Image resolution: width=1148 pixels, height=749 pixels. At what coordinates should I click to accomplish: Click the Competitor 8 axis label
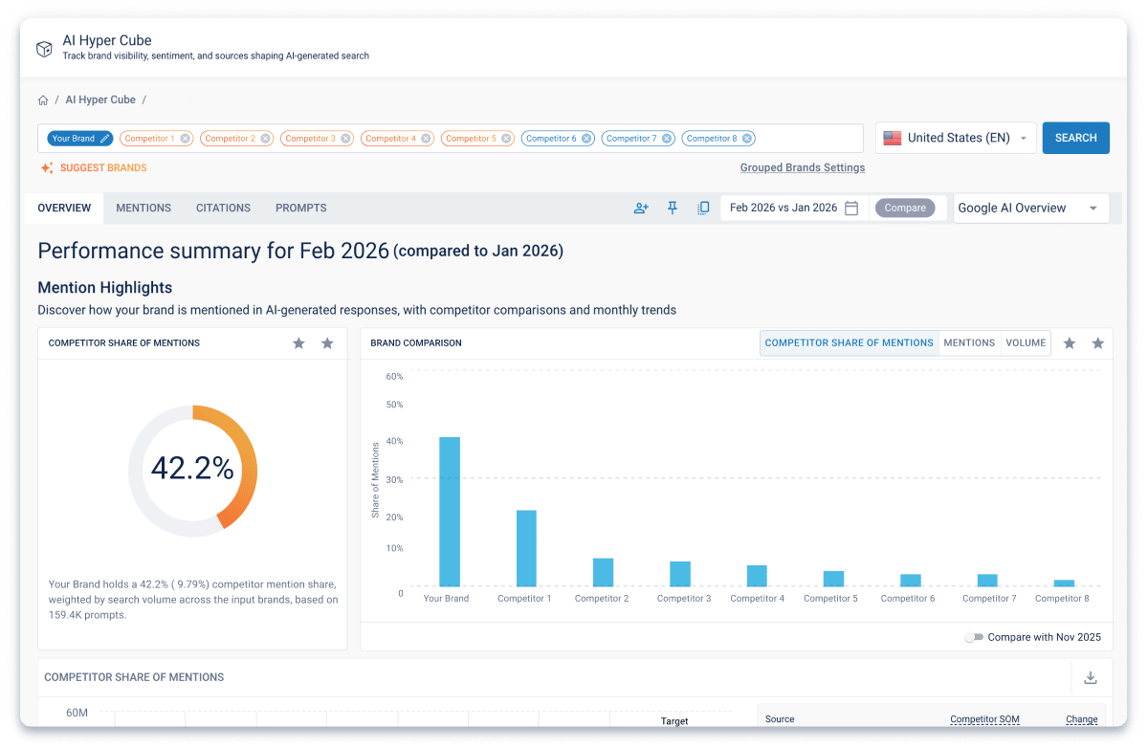[1062, 599]
